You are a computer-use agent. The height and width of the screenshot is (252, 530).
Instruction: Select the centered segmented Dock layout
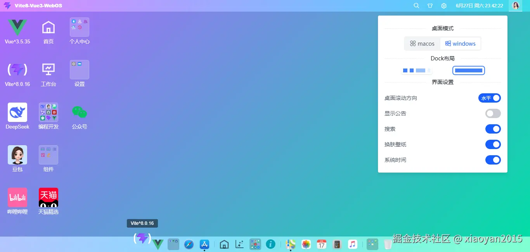(417, 70)
